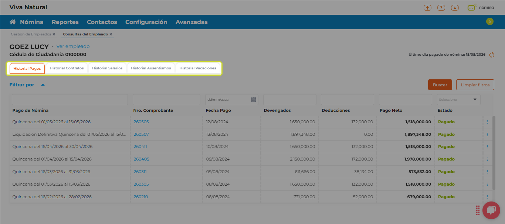Image resolution: width=505 pixels, height=224 pixels.
Task: Open the Contactos menu
Action: click(102, 22)
